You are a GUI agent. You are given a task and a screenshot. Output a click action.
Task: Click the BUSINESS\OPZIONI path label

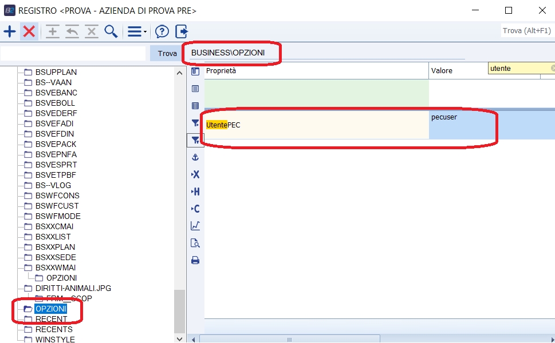pyautogui.click(x=228, y=53)
